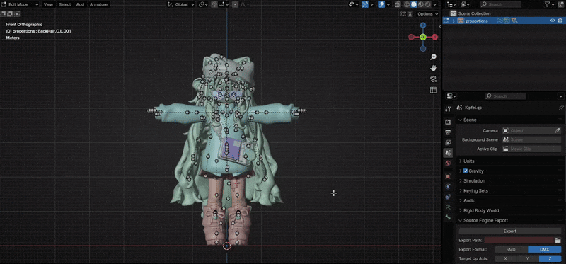Open the Tool properties tab
The width and height of the screenshot is (566, 264).
pos(448,109)
